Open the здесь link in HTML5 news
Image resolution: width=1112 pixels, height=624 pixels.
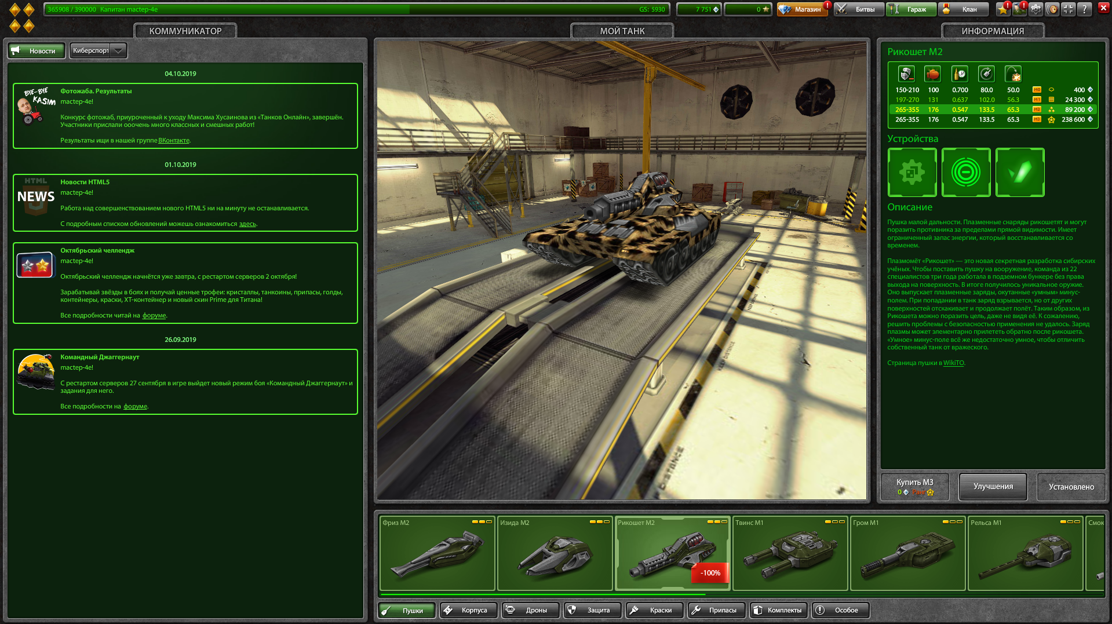point(247,224)
